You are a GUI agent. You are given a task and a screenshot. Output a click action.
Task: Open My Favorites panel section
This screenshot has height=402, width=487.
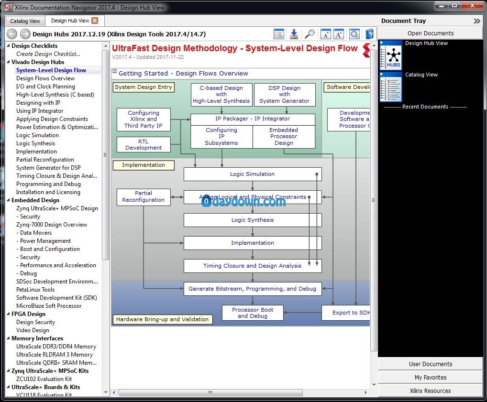[430, 377]
